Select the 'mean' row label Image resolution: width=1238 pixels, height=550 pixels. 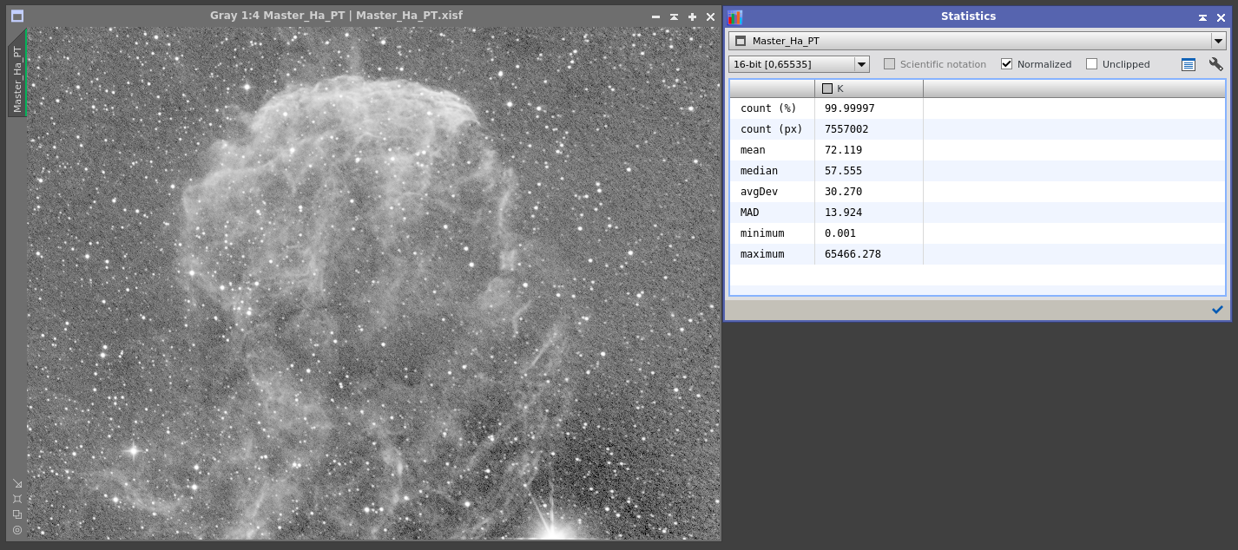click(x=753, y=150)
